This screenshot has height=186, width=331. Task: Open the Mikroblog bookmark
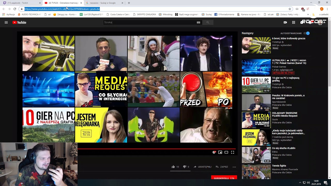point(166,14)
